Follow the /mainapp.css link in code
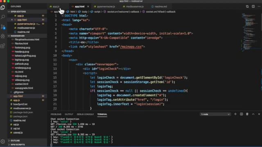Image resolution: width=262 pixels, height=147 pixels. point(131,47)
